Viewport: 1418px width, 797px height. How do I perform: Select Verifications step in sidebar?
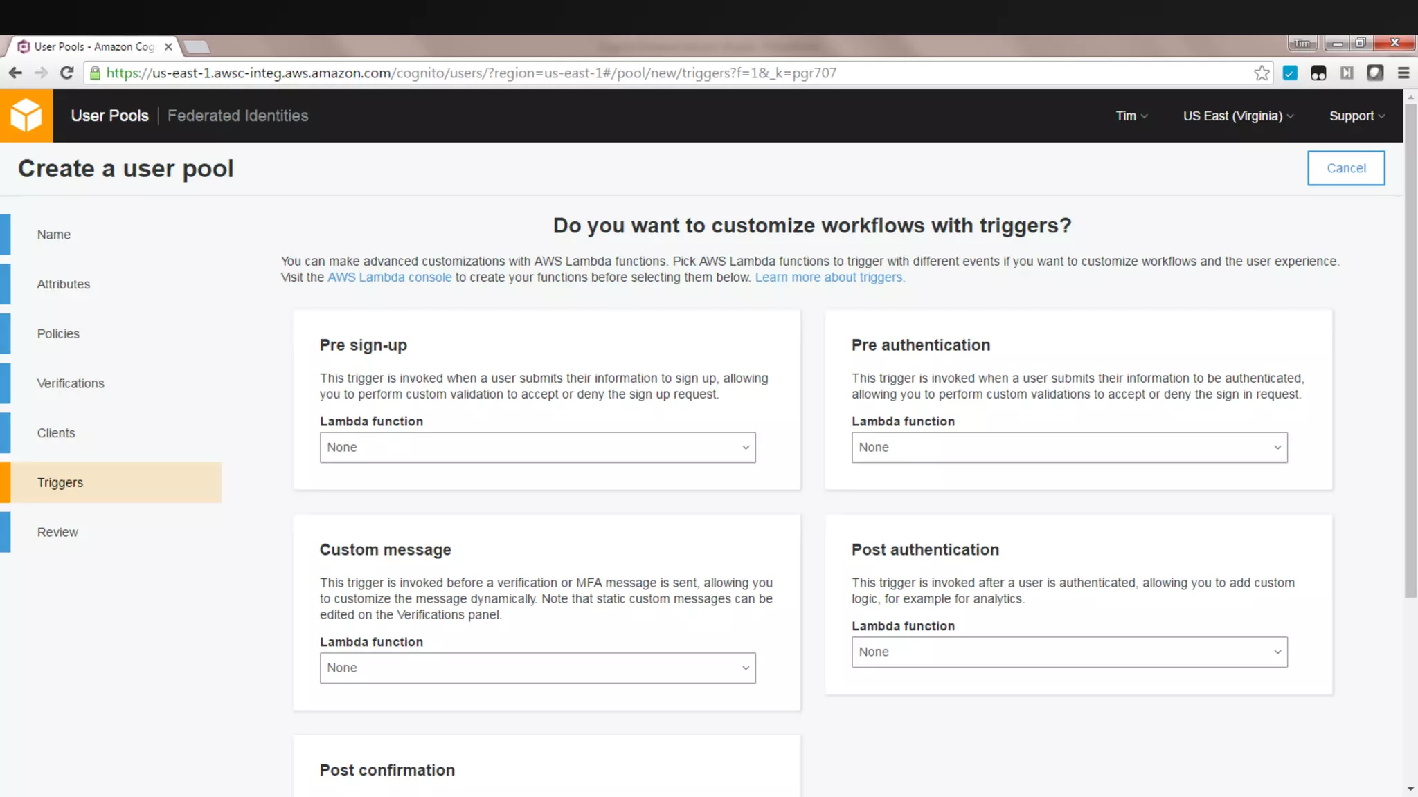(71, 383)
